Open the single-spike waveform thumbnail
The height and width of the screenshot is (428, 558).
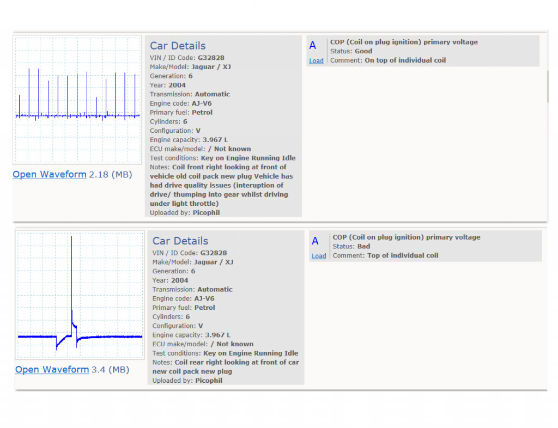80,295
